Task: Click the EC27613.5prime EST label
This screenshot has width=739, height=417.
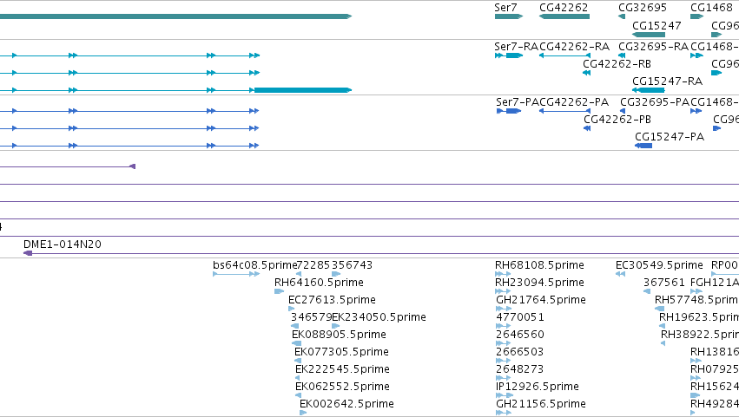Action: (x=332, y=300)
